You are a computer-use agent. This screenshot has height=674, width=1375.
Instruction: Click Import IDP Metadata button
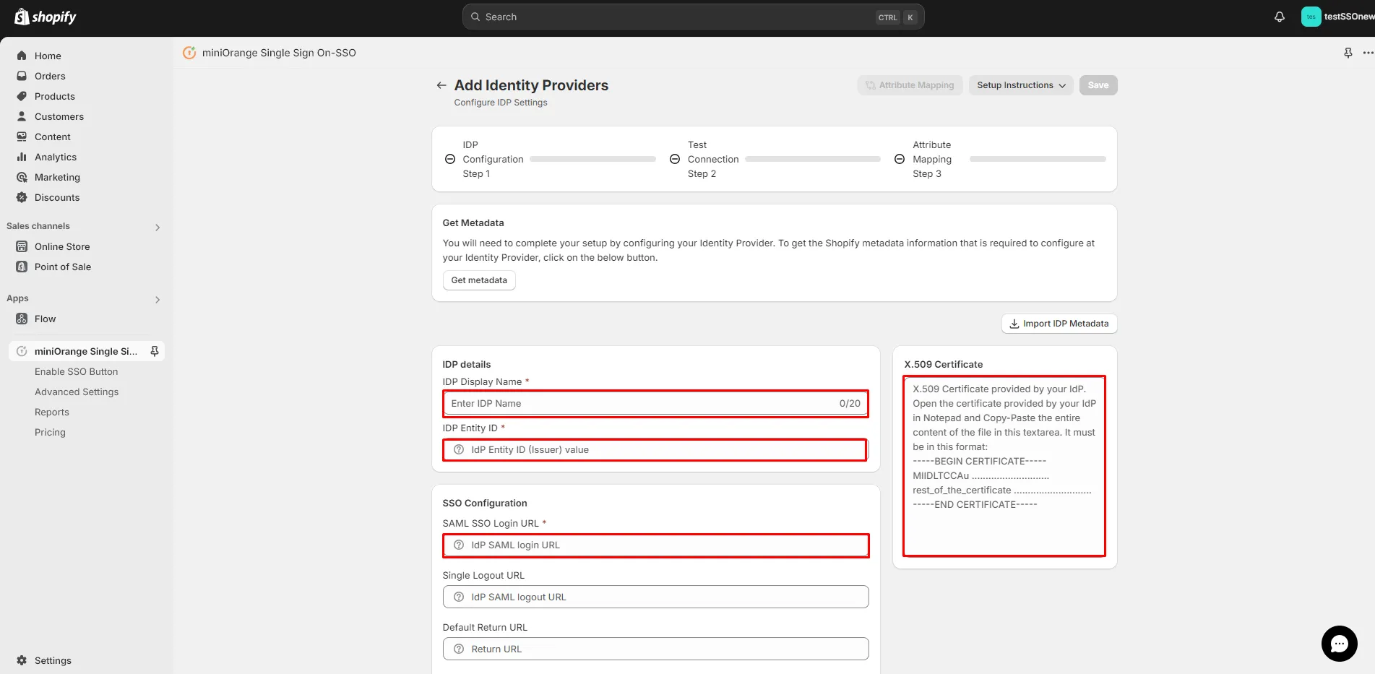(1059, 324)
